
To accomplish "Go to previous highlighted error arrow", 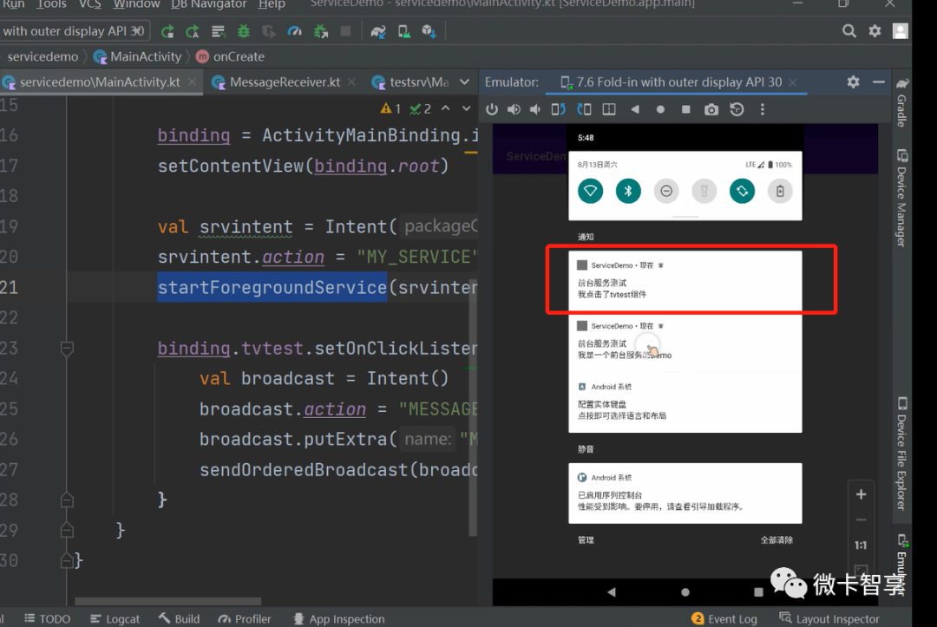I will tap(445, 108).
